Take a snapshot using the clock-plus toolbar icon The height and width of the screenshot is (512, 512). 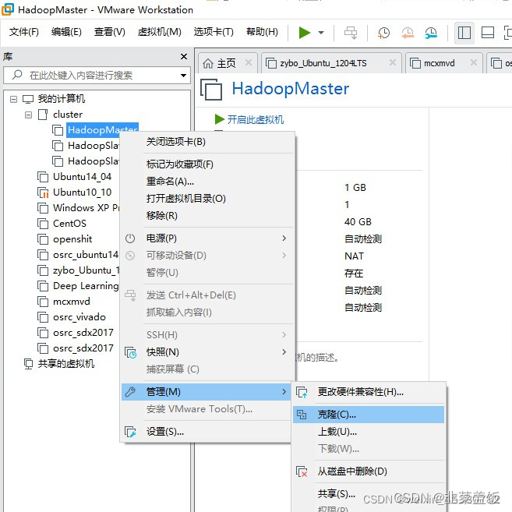pyautogui.click(x=383, y=33)
